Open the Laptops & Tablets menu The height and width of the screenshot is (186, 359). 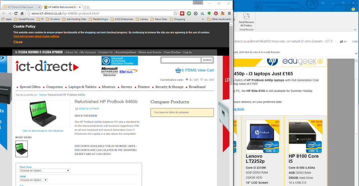point(82,87)
